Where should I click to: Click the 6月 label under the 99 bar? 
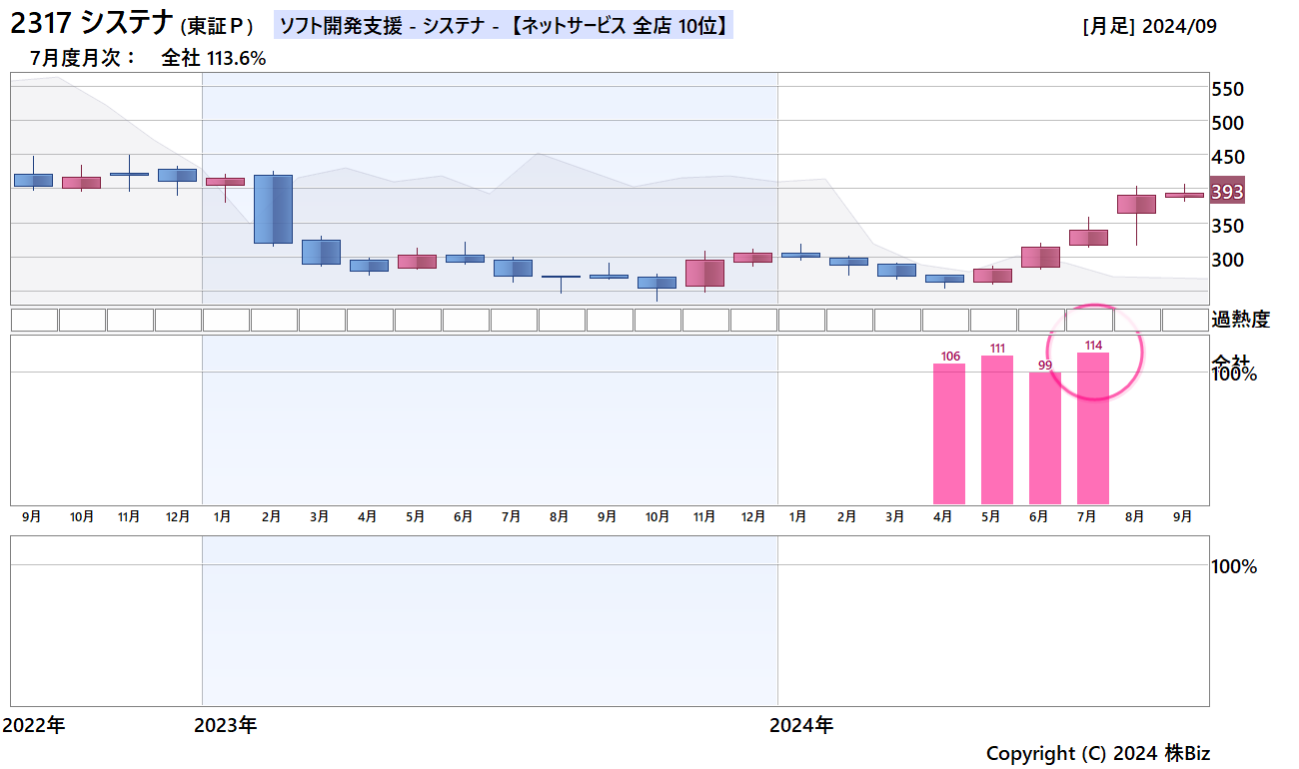[x=1038, y=516]
